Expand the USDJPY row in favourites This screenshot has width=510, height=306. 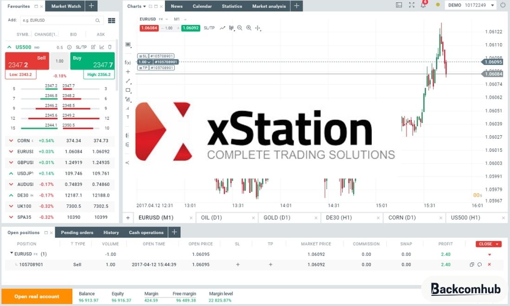click(11, 174)
